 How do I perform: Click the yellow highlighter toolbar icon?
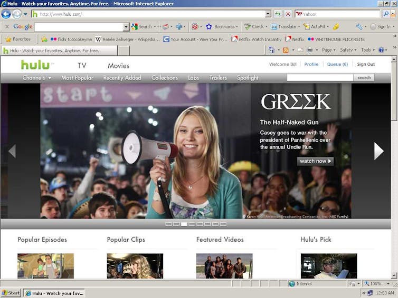(x=336, y=26)
